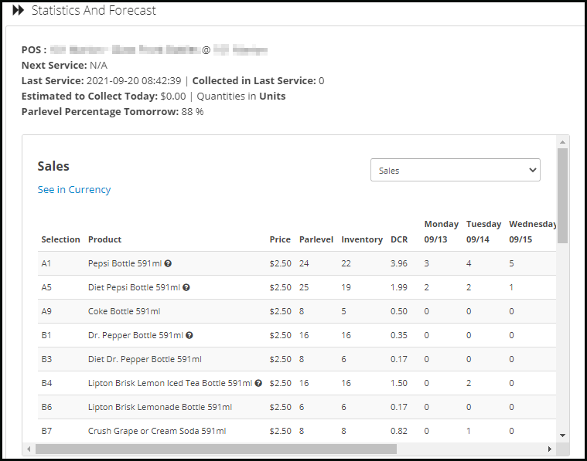Click the Inventory value 19 for Diet Pepsi

[346, 287]
